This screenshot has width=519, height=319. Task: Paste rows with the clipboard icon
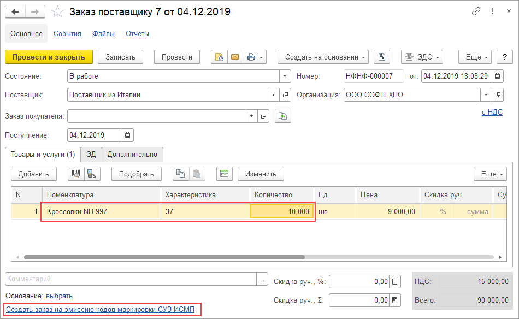pos(197,174)
